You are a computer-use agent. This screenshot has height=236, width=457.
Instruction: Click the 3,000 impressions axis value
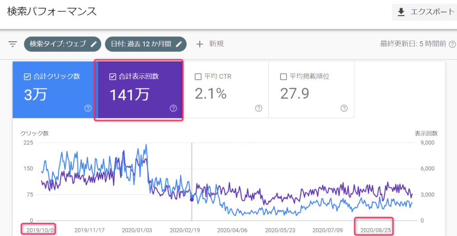click(427, 195)
